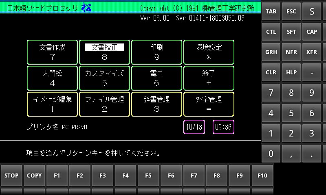
Task: Tap the comma key on keypad
Action: [x=291, y=154]
